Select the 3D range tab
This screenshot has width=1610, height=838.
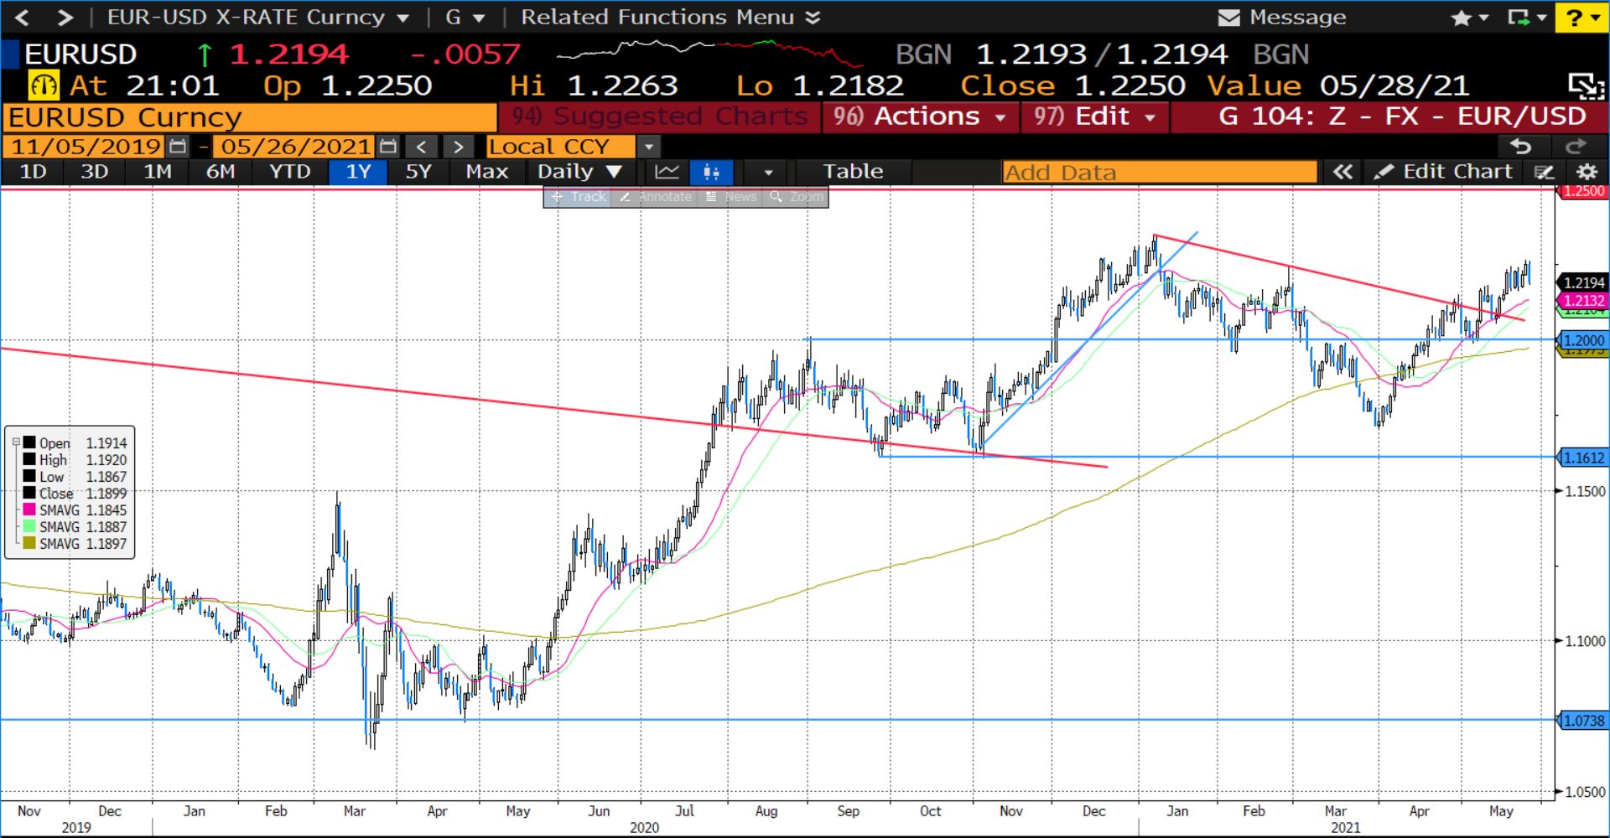pos(95,172)
